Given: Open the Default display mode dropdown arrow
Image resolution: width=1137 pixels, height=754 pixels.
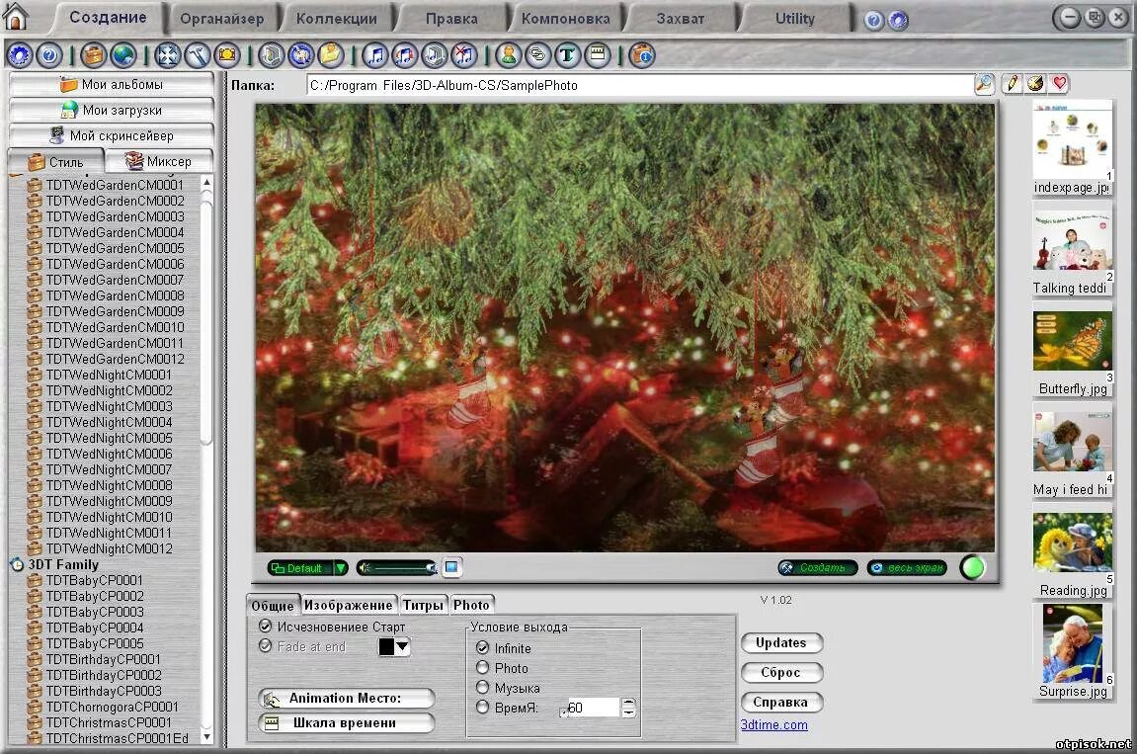Looking at the screenshot, I should [340, 568].
